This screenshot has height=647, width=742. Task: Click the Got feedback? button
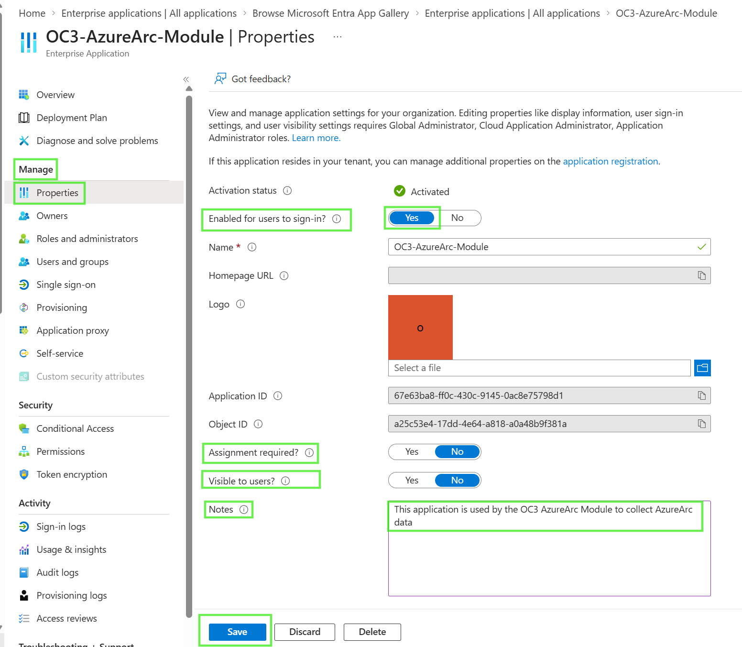253,79
